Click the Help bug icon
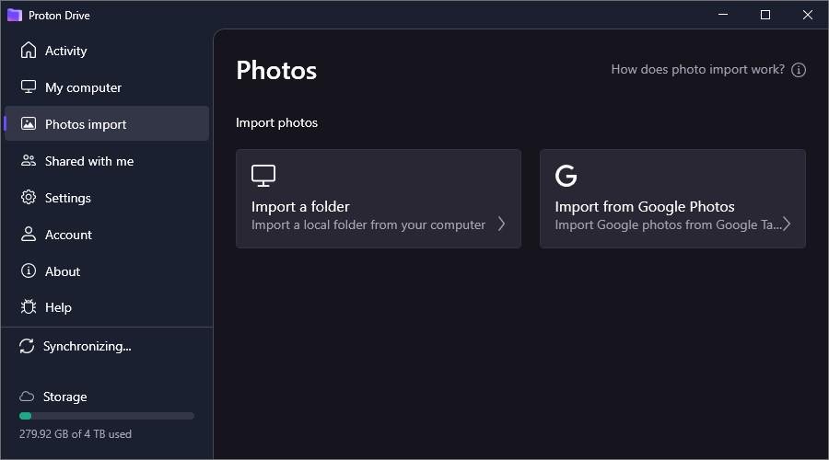The image size is (829, 460). (29, 307)
